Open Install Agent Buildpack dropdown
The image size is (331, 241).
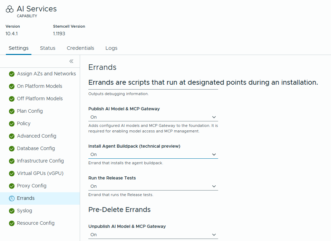(153, 155)
